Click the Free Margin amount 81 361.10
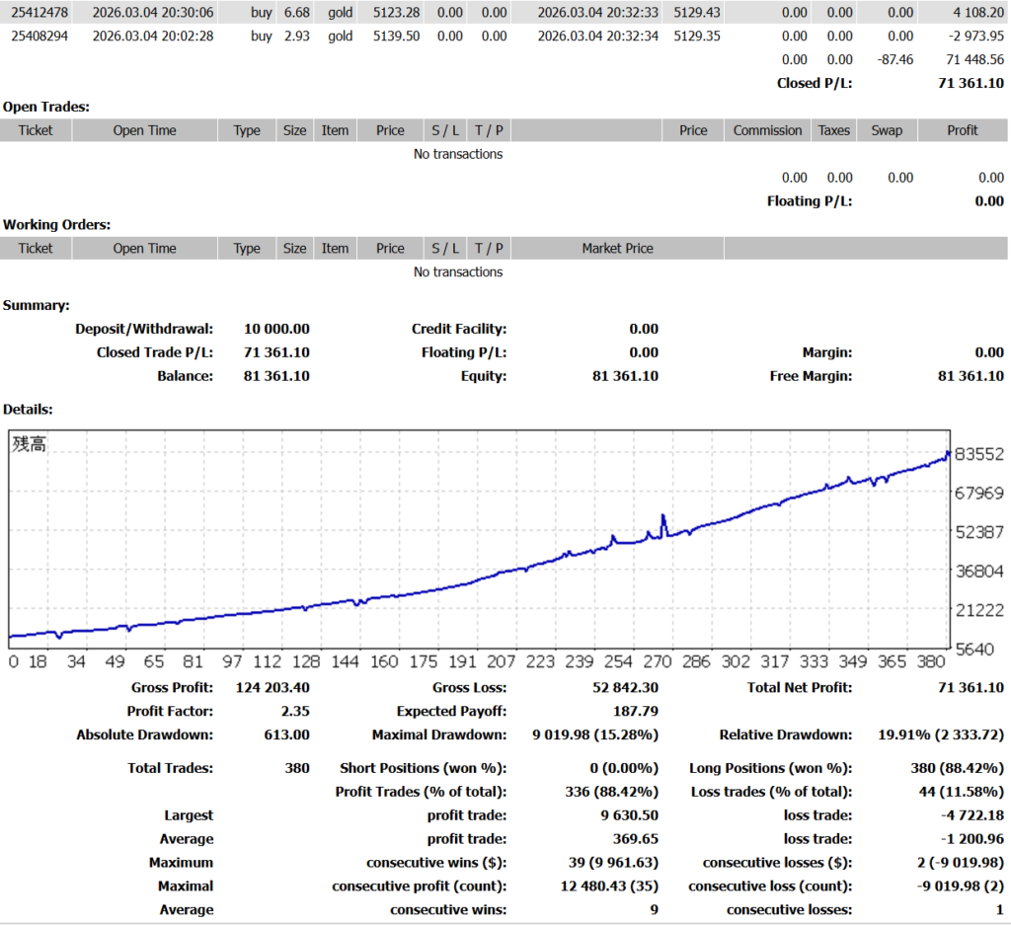Screen dimensions: 1011x925 [x=972, y=375]
